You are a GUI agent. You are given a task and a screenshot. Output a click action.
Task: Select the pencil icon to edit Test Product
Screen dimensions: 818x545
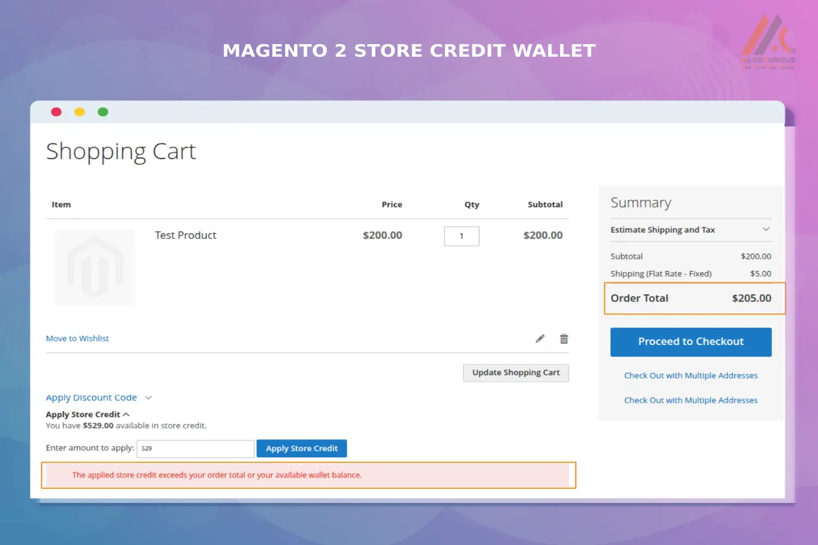coord(540,338)
